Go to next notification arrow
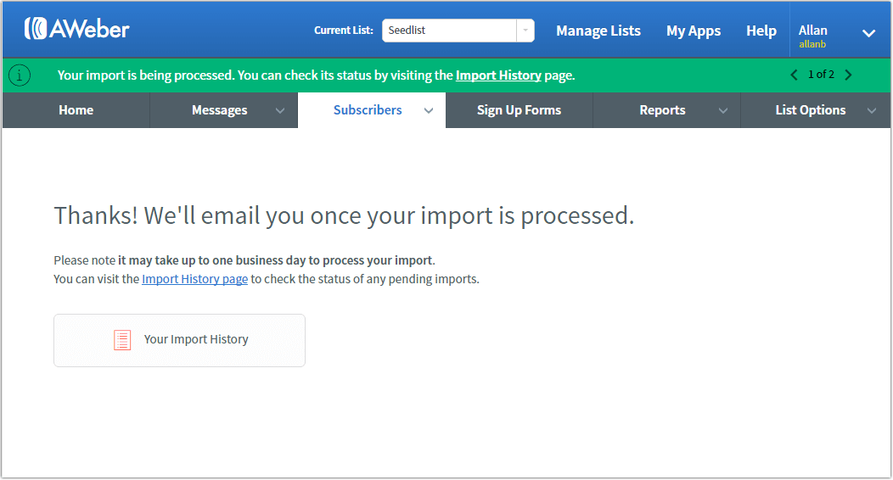 point(849,75)
